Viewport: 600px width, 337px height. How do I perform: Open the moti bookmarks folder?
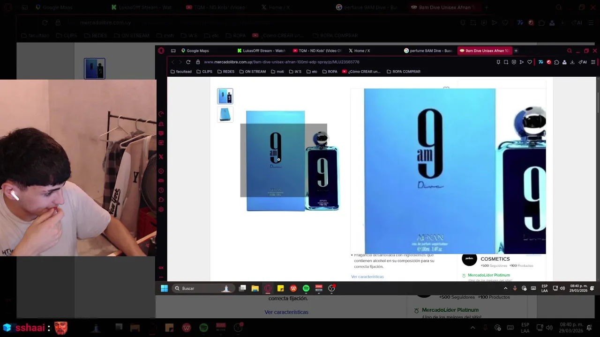[x=277, y=72]
